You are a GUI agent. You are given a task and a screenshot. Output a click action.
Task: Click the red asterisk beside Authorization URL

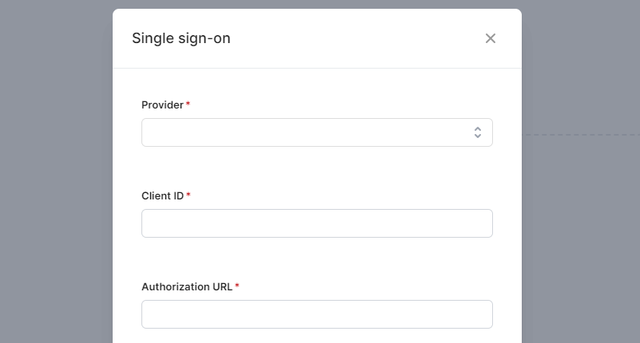click(x=237, y=286)
